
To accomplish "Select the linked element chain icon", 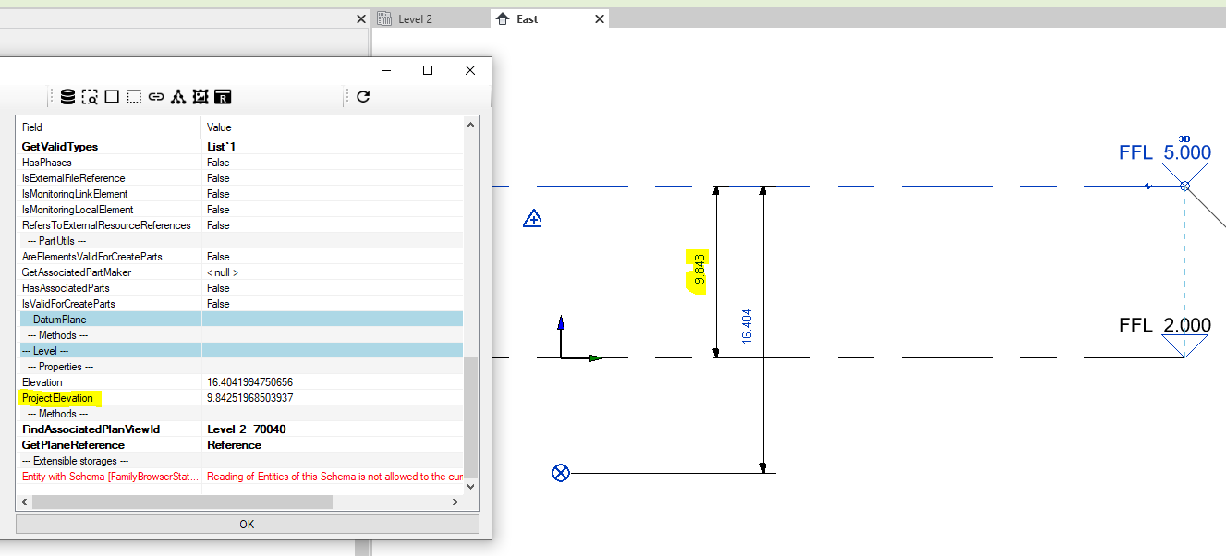I will (x=156, y=96).
